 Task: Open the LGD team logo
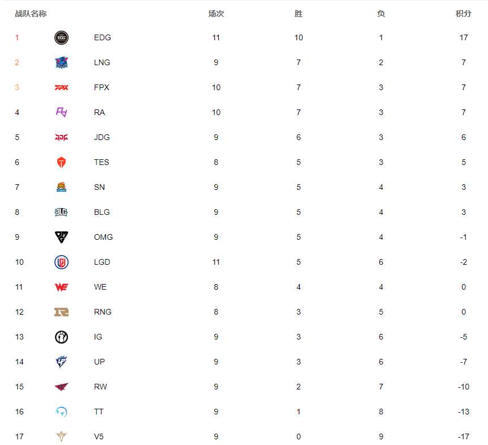61,262
